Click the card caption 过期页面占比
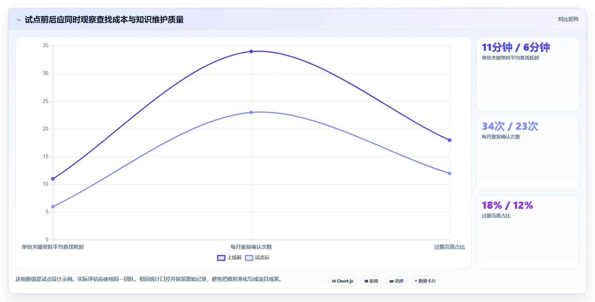The width and height of the screenshot is (595, 302). [x=496, y=216]
